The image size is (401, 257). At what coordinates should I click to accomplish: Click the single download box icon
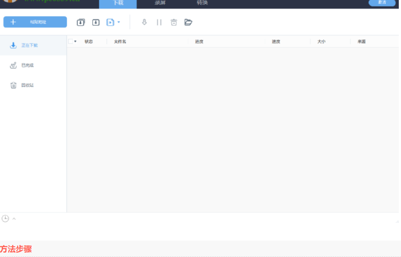pos(96,22)
